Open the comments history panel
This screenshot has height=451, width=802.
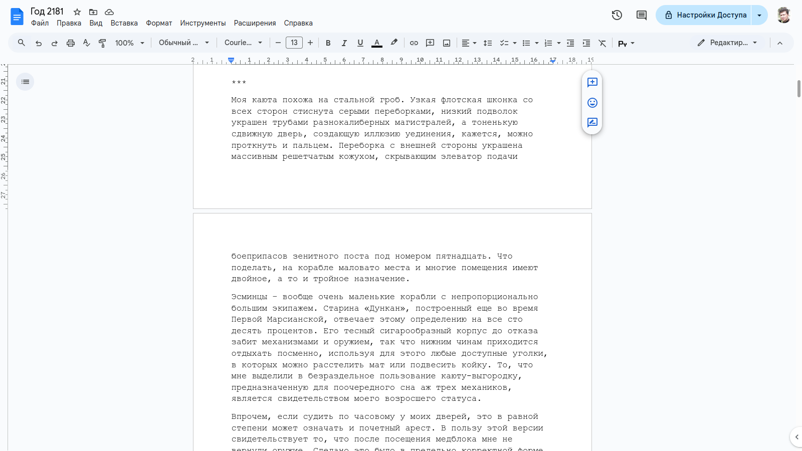642,15
